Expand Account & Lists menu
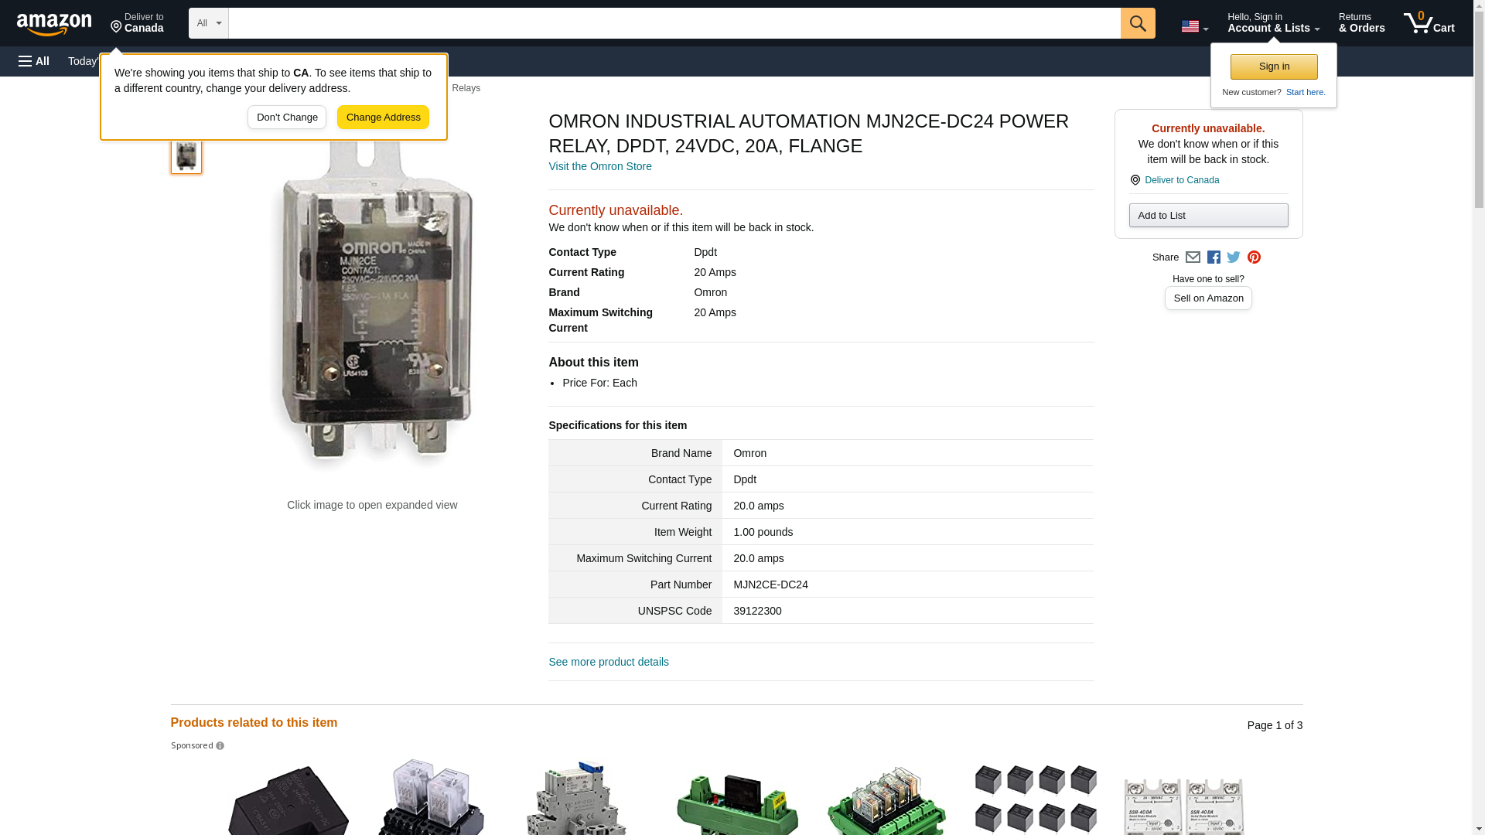 click(1272, 23)
